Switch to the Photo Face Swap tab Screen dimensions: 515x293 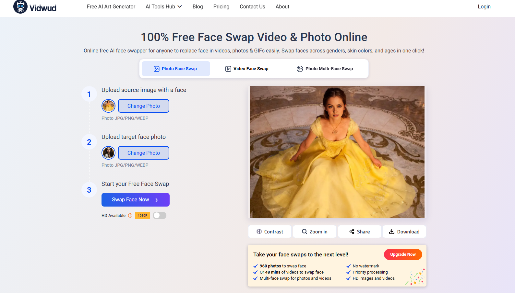(176, 69)
